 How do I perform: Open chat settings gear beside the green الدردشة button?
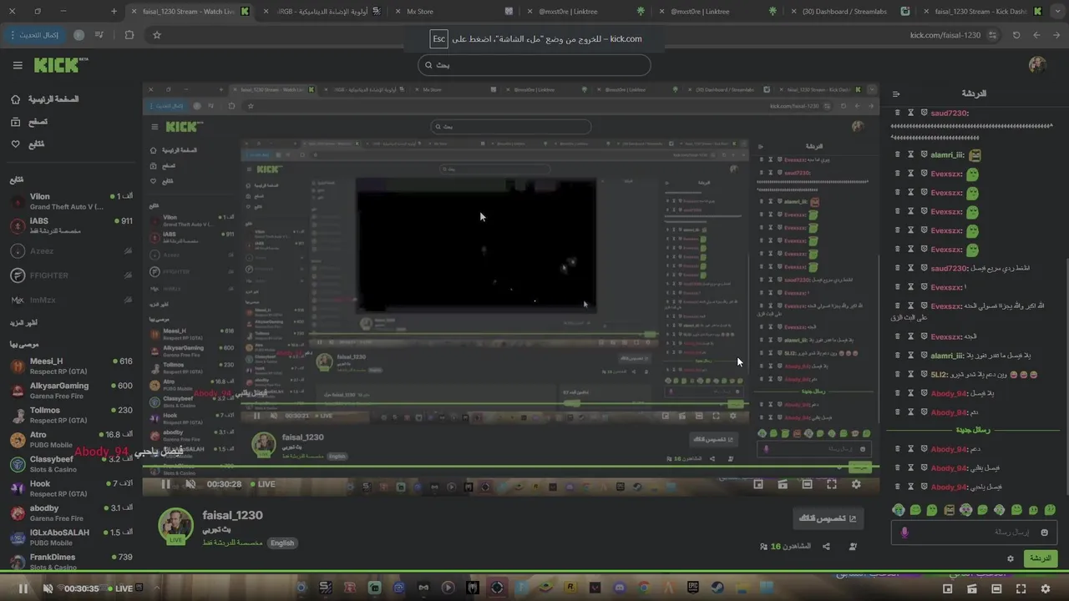point(1010,558)
